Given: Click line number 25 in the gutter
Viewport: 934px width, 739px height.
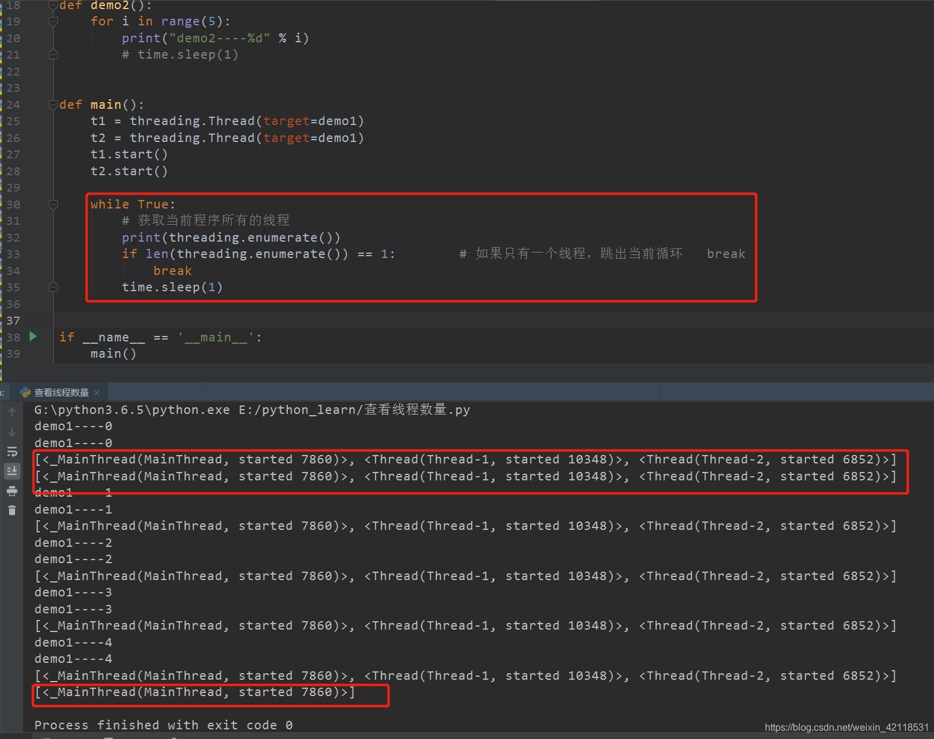Looking at the screenshot, I should pos(13,121).
